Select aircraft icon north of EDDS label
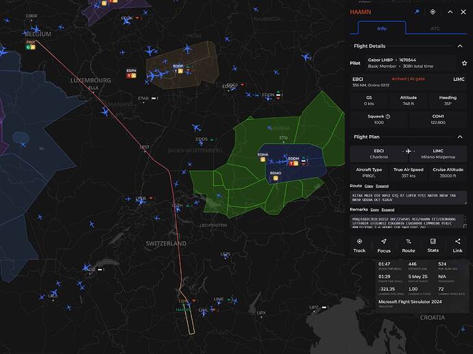This screenshot has width=473, height=354. pos(196,128)
